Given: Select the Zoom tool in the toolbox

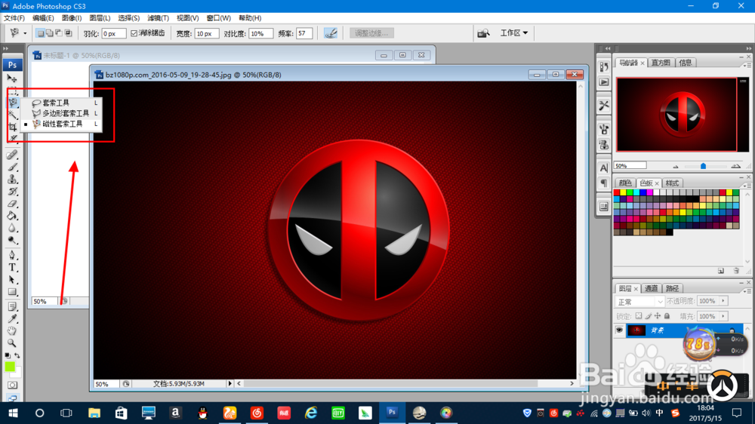Looking at the screenshot, I should point(13,343).
